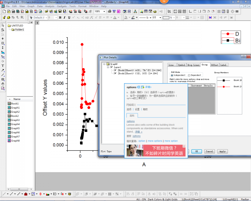Create a new project file
Viewport: 251px width, 201px height.
[4, 11]
